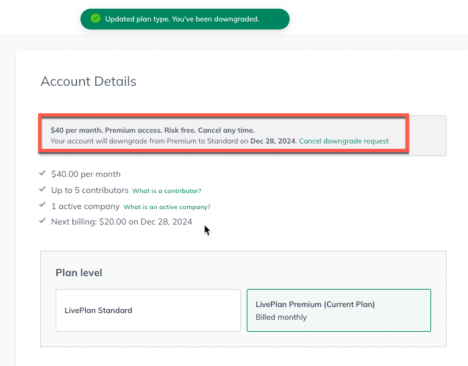The image size is (468, 366).
Task: Click the Plan level heading
Action: click(79, 273)
